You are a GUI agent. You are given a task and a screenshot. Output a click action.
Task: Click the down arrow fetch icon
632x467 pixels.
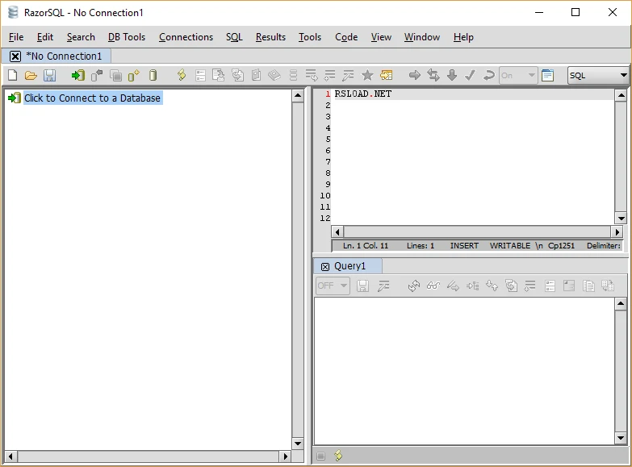(452, 75)
